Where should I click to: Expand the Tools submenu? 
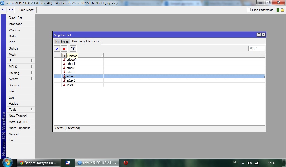[x=21, y=110]
